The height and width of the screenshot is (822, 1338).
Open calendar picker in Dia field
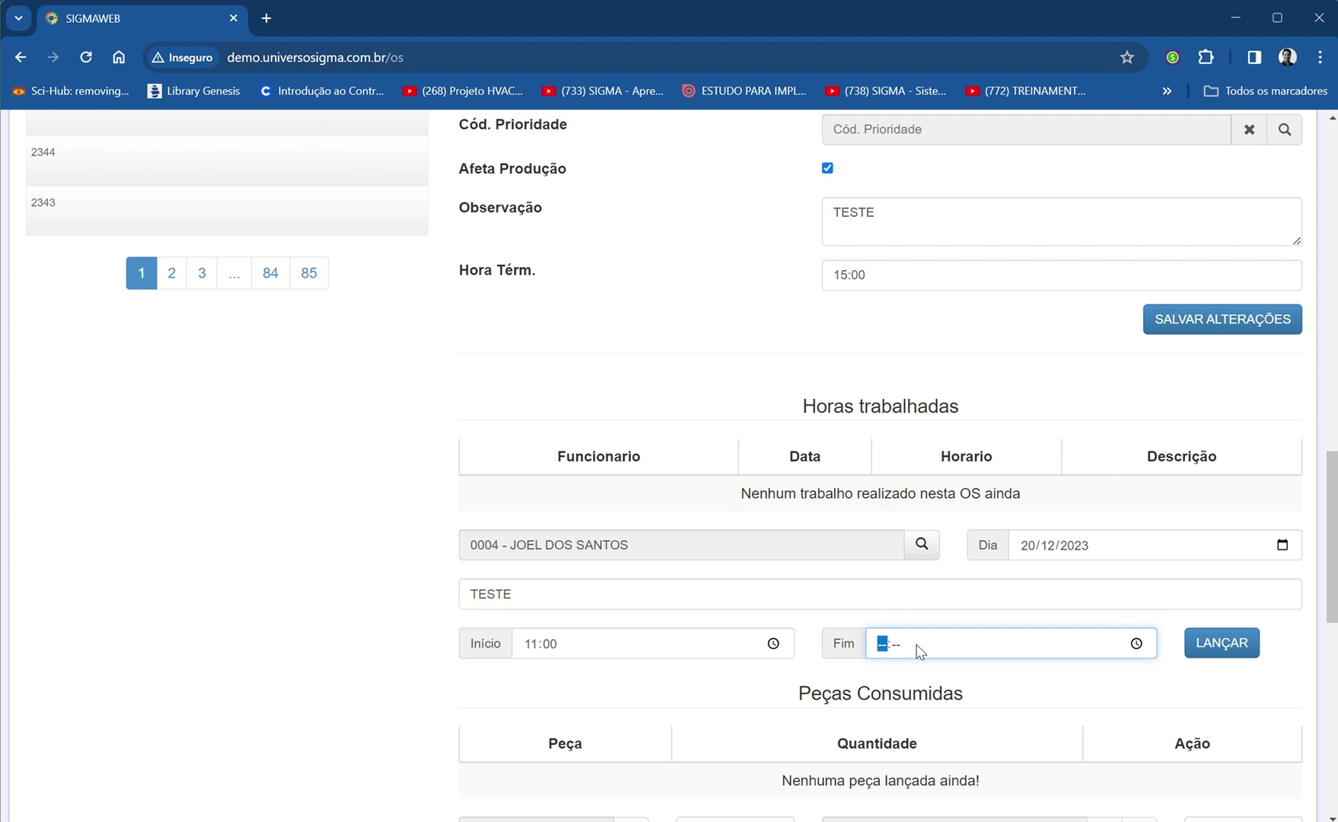tap(1282, 545)
